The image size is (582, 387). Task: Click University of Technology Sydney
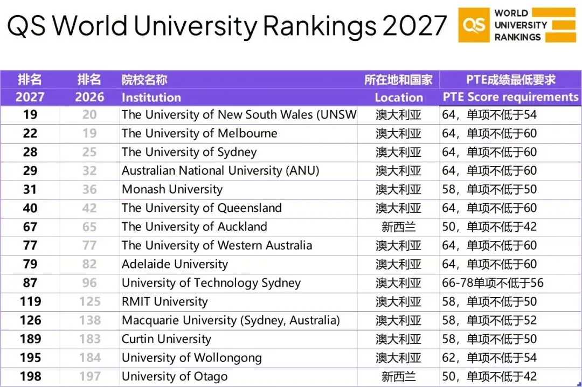point(211,282)
